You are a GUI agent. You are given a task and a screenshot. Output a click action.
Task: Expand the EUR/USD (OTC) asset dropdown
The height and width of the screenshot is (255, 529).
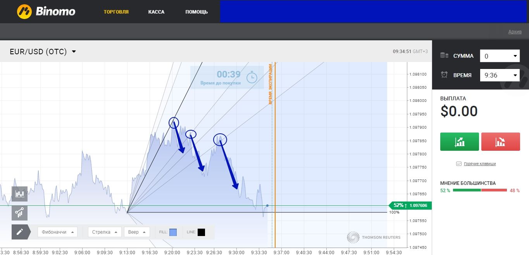[43, 52]
